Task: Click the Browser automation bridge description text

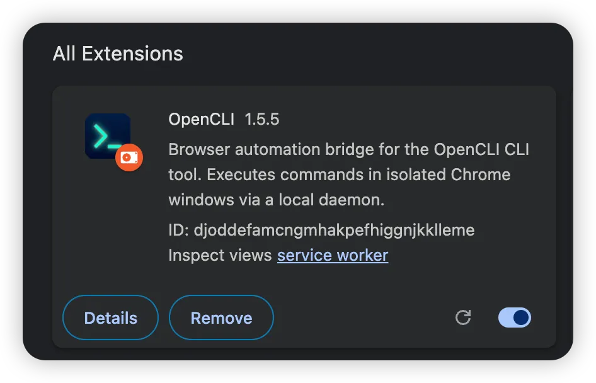Action: point(348,174)
